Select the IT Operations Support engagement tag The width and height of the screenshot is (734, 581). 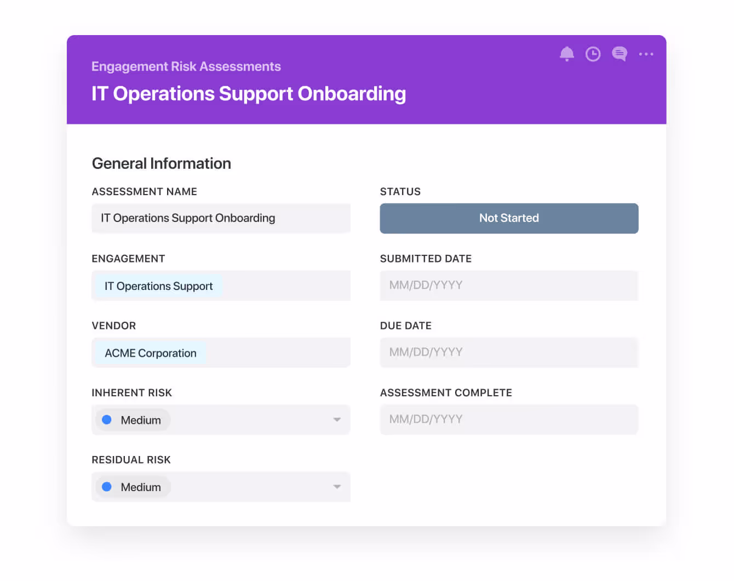pyautogui.click(x=158, y=286)
